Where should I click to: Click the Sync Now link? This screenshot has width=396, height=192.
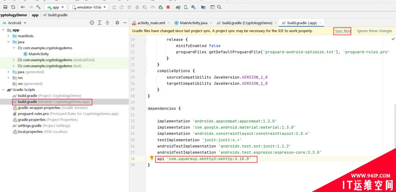point(343,31)
